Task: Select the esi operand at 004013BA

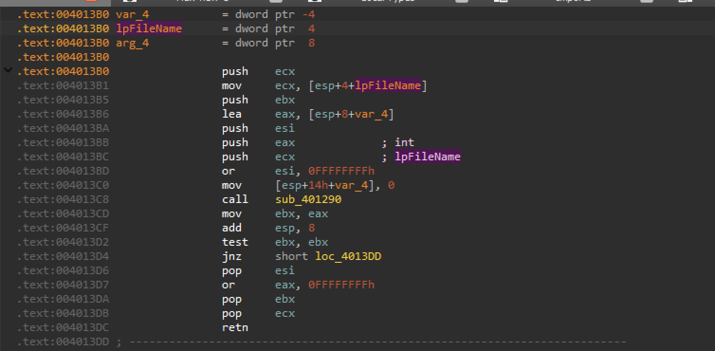Action: (x=285, y=129)
